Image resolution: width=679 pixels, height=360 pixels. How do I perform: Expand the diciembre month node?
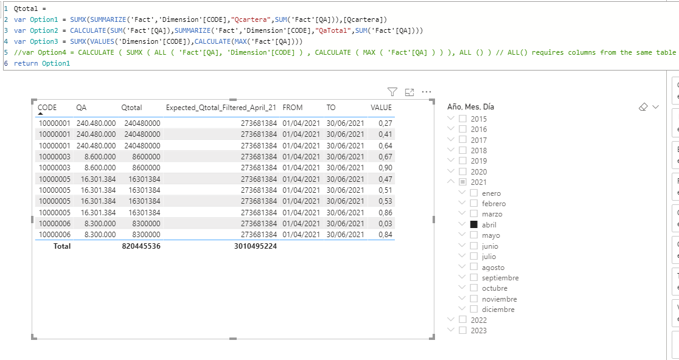462,309
